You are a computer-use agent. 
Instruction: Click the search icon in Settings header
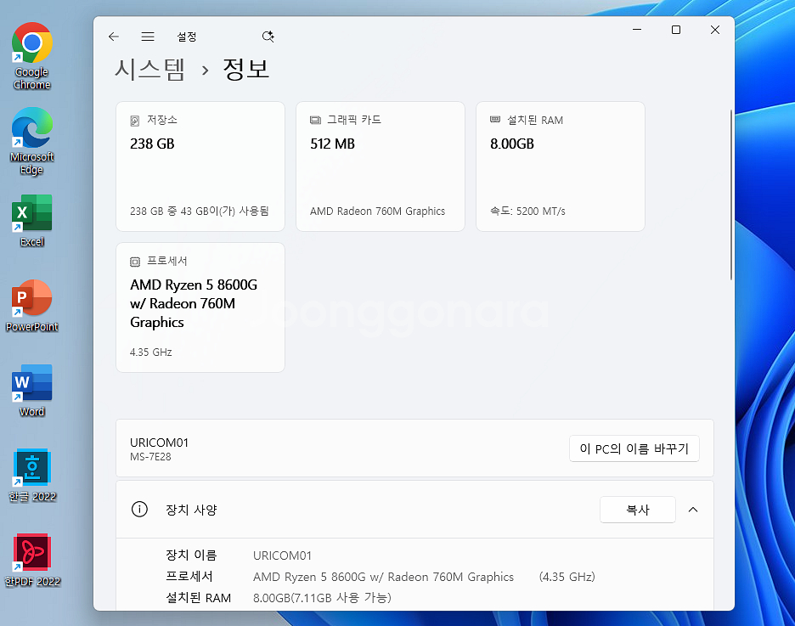(268, 37)
